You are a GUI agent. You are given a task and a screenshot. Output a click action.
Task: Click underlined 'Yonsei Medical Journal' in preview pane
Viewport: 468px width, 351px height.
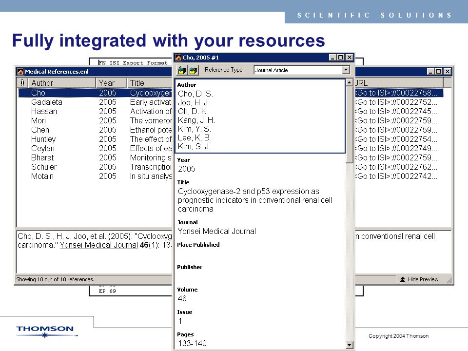point(99,245)
